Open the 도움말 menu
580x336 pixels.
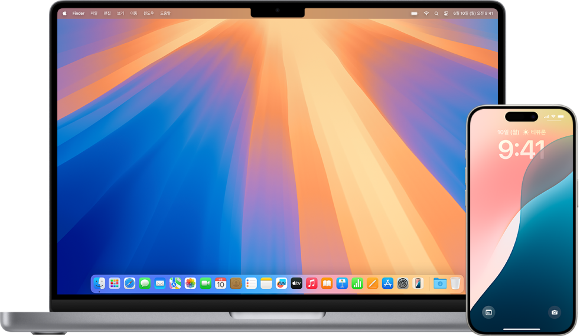point(165,14)
